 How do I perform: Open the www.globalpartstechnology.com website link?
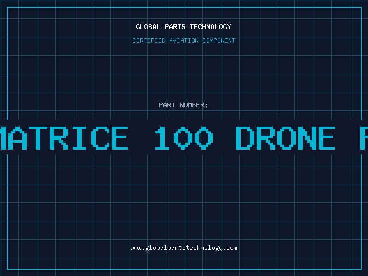[x=184, y=248]
